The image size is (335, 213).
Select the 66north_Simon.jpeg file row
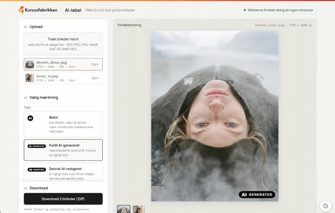click(63, 64)
